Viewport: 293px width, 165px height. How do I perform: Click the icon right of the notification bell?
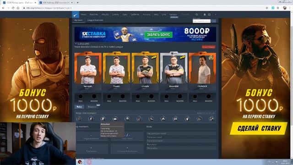tap(210, 14)
